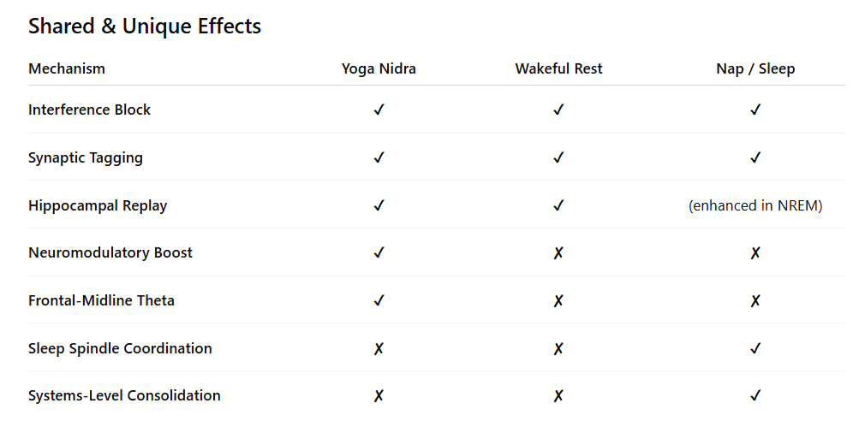Screen dimensions: 859x427
Task: Click the Nap / Sleep cross for Neuromodulatory Boost
Action: [755, 253]
